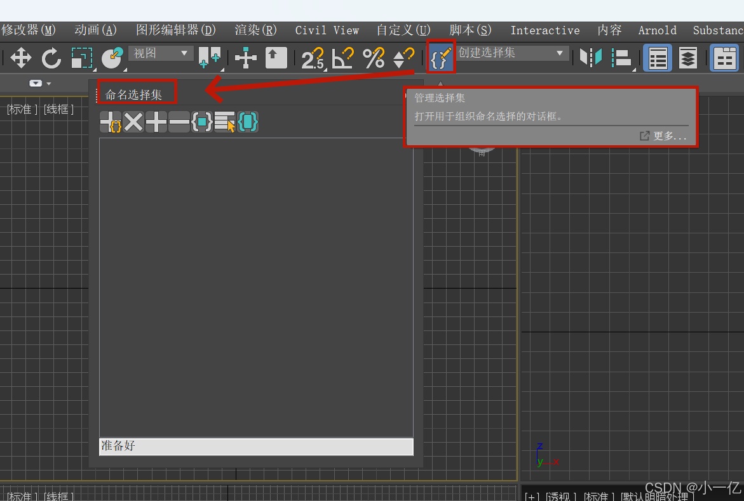Open the 渲染(R) menu
Image resolution: width=744 pixels, height=501 pixels.
255,30
